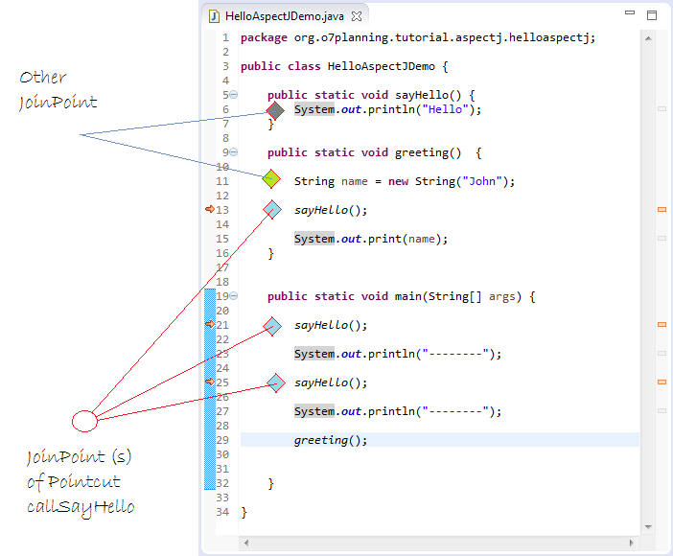
Task: Click the sayHello() call on line 13
Action: pos(331,210)
